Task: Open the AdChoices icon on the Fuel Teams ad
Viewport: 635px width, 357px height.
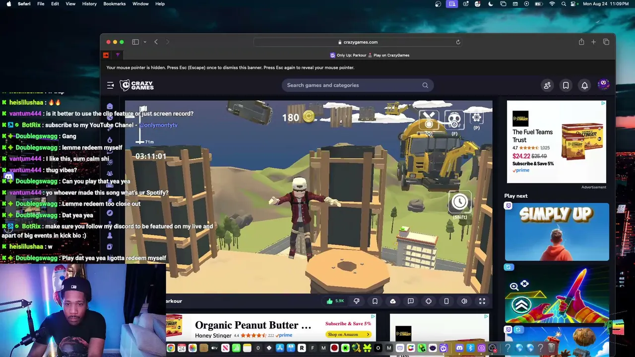Action: tap(603, 103)
